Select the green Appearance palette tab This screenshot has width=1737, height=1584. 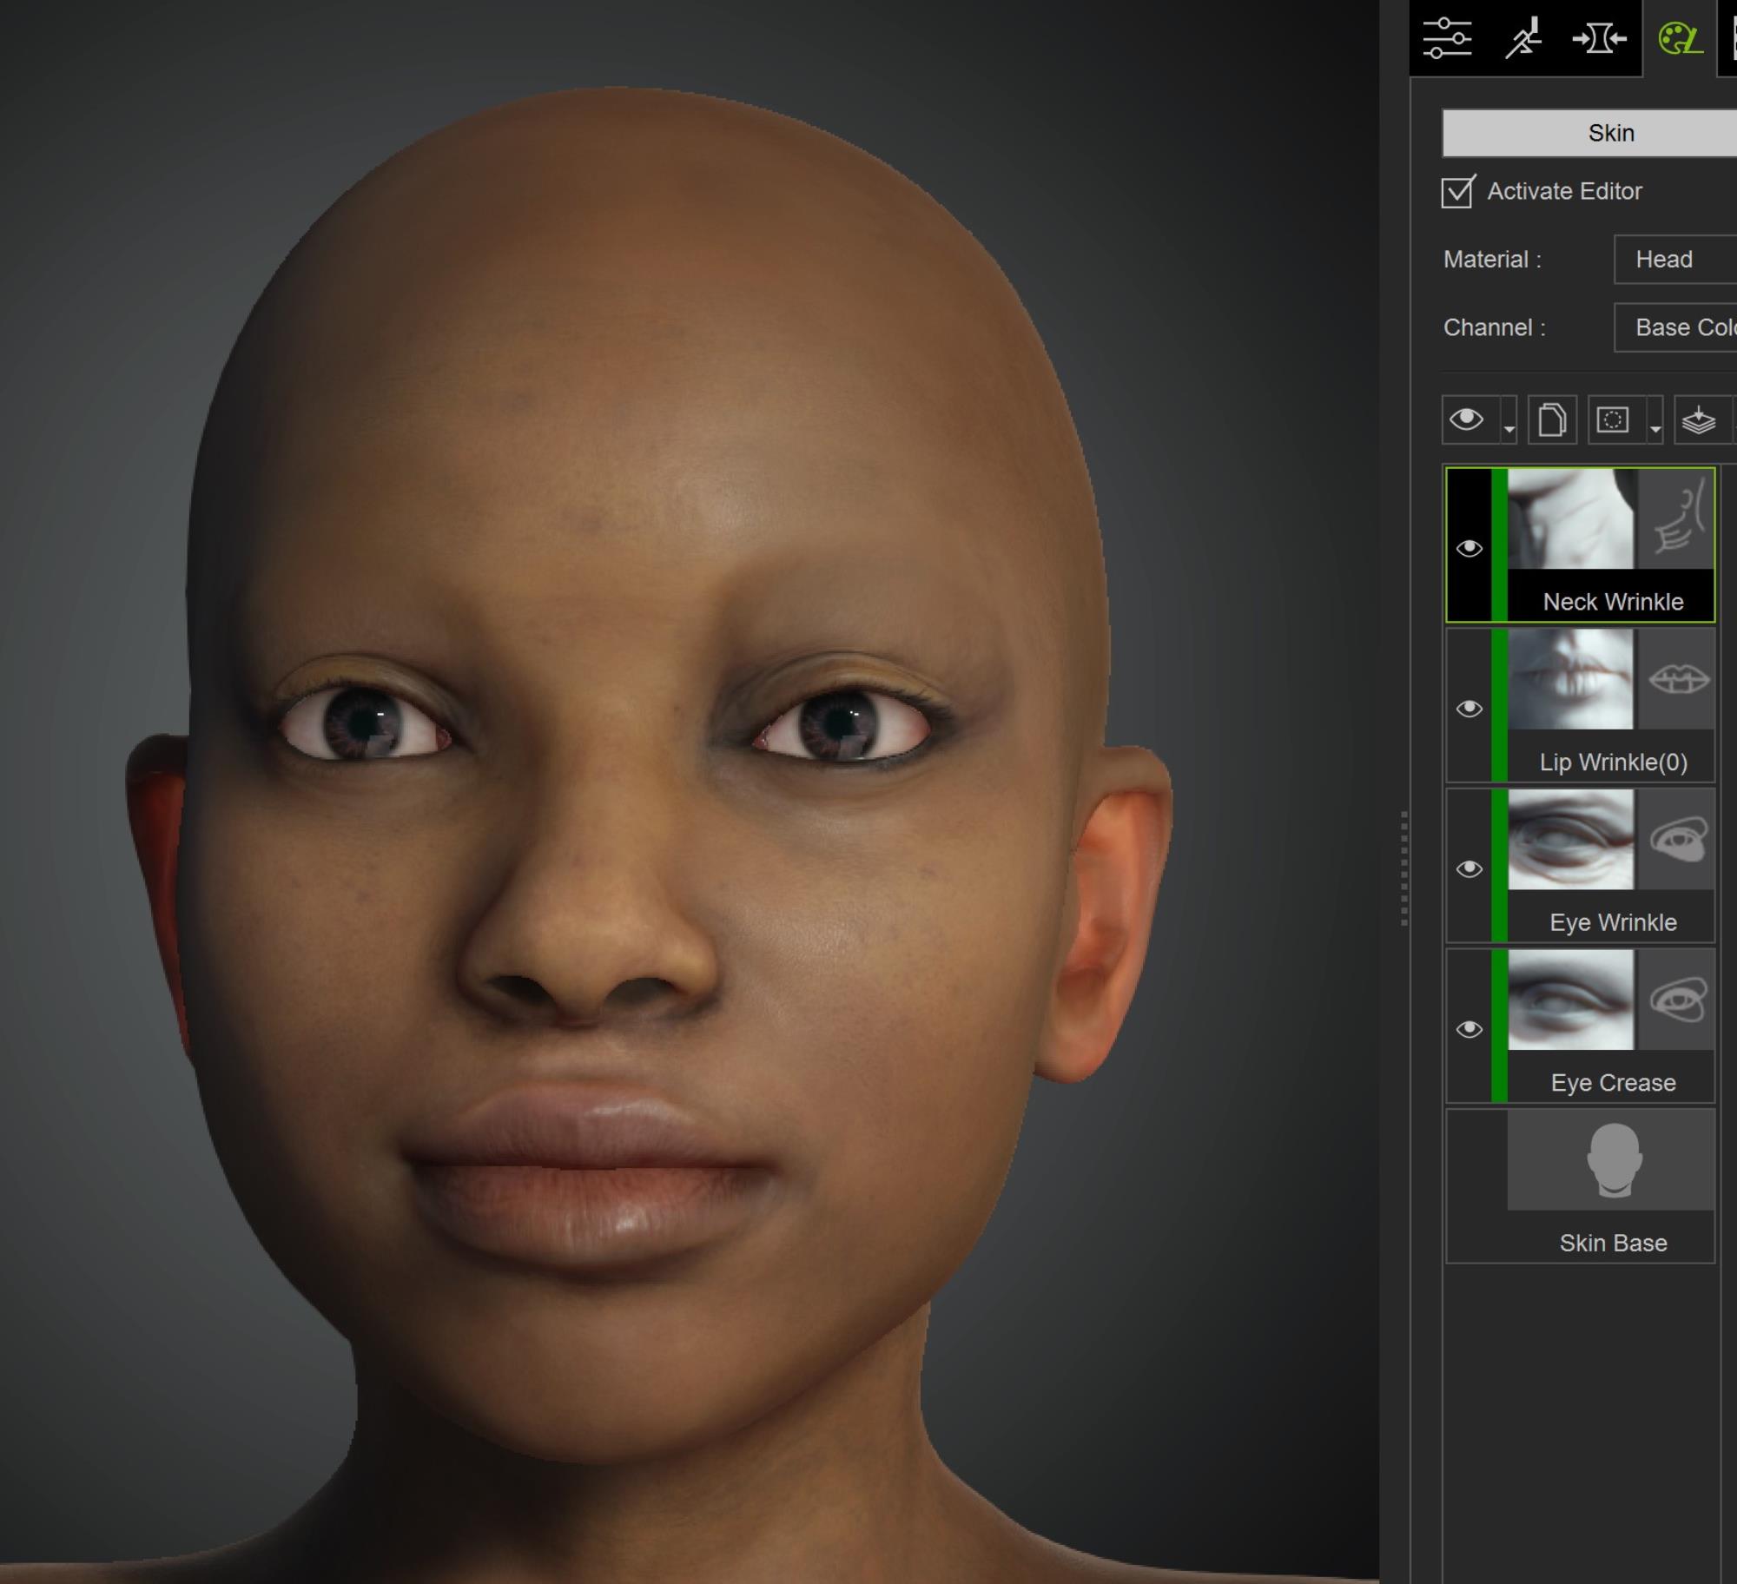click(1680, 38)
